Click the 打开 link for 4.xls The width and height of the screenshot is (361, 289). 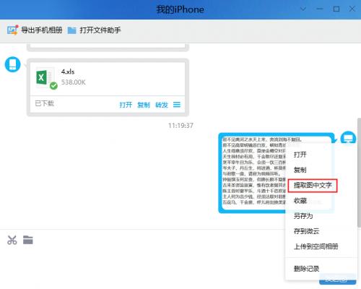126,105
